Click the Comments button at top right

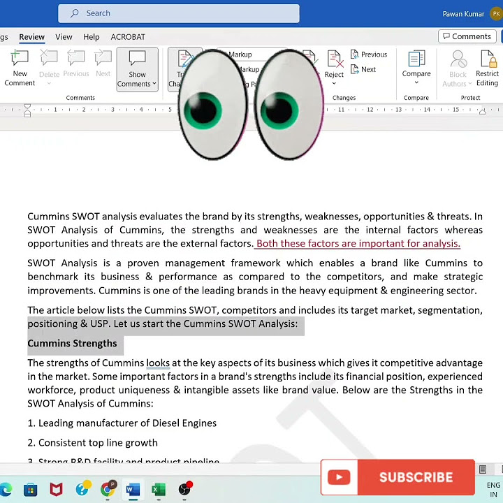tap(467, 36)
